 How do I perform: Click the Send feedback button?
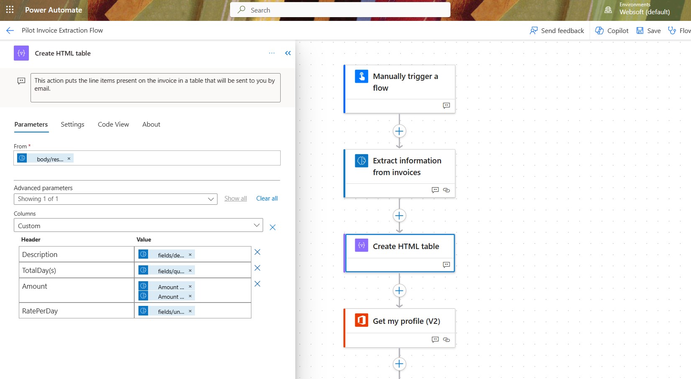pyautogui.click(x=557, y=31)
